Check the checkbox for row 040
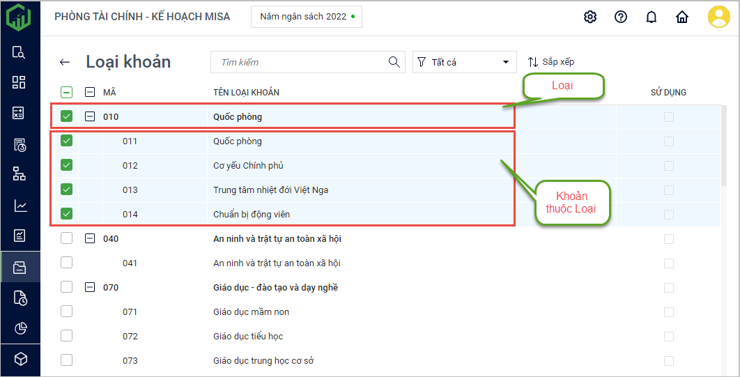The width and height of the screenshot is (740, 377). click(67, 238)
